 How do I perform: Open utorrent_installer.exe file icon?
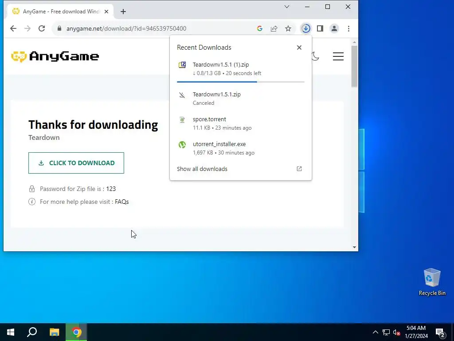pyautogui.click(x=182, y=144)
